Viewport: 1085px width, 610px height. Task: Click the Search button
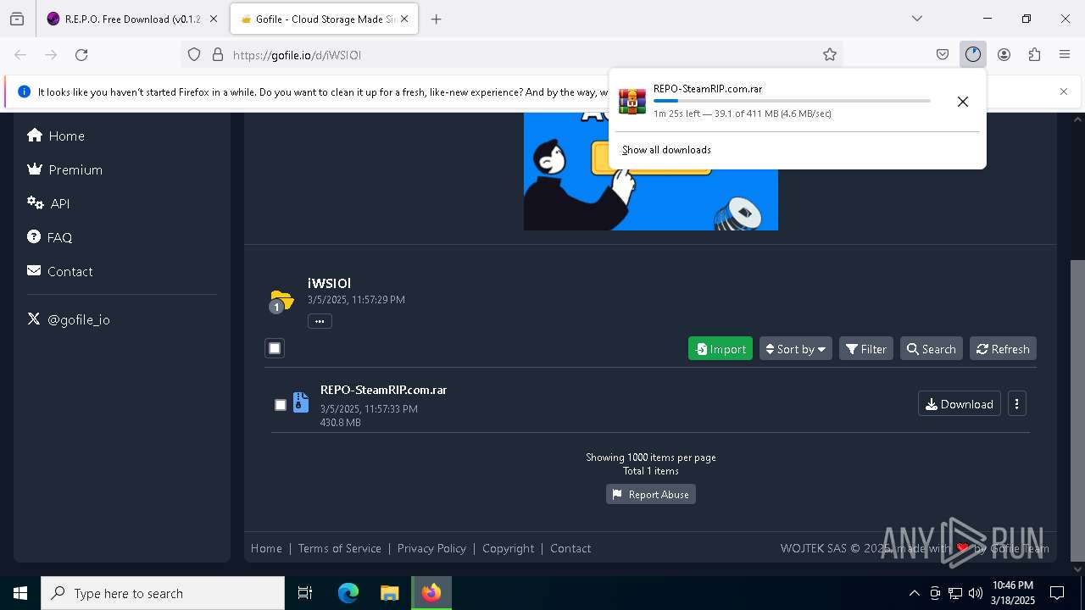932,349
